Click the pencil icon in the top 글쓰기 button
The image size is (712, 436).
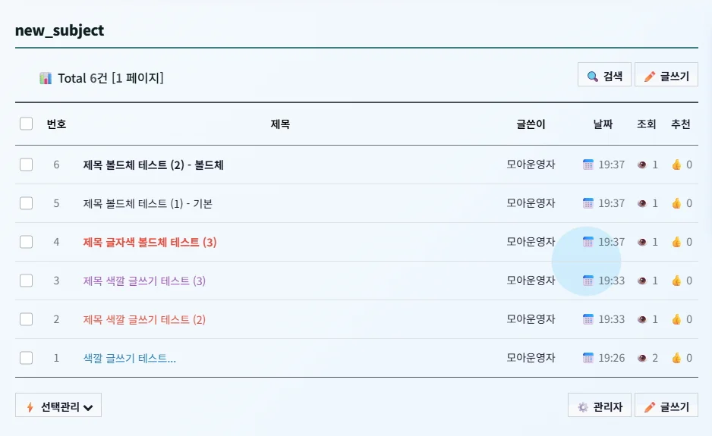[650, 77]
